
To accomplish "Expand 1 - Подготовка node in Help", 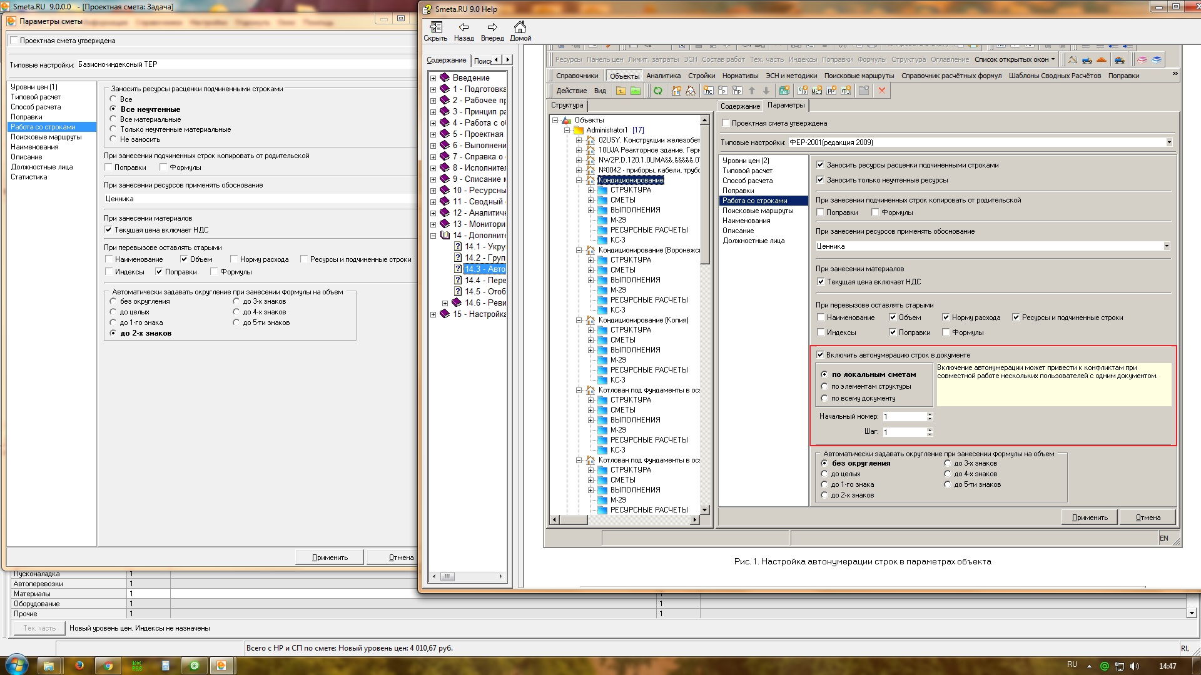I will click(x=433, y=89).
